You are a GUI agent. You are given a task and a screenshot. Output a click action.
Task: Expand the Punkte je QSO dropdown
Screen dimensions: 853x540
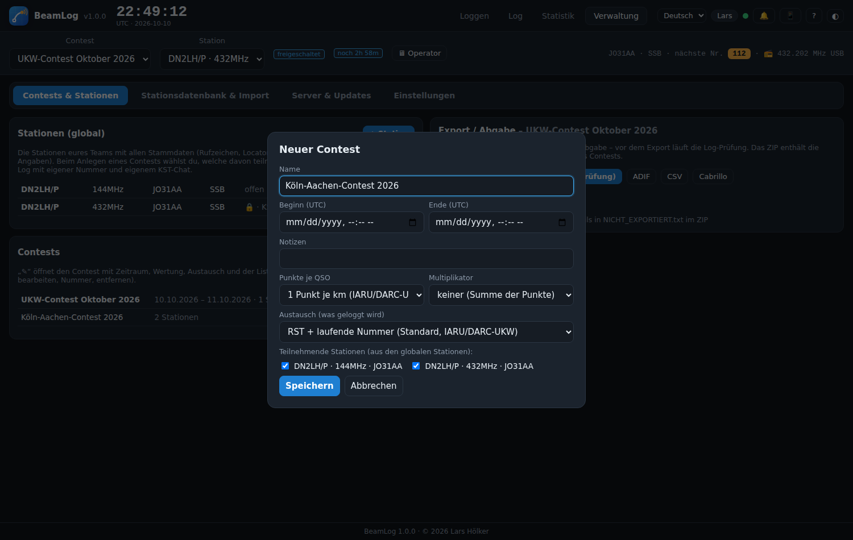point(351,295)
